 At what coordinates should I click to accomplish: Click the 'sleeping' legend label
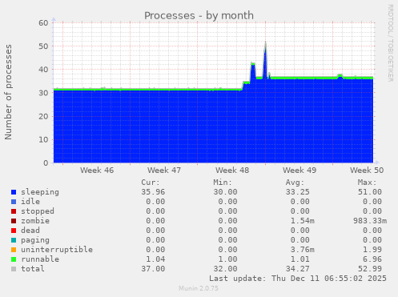(40, 192)
